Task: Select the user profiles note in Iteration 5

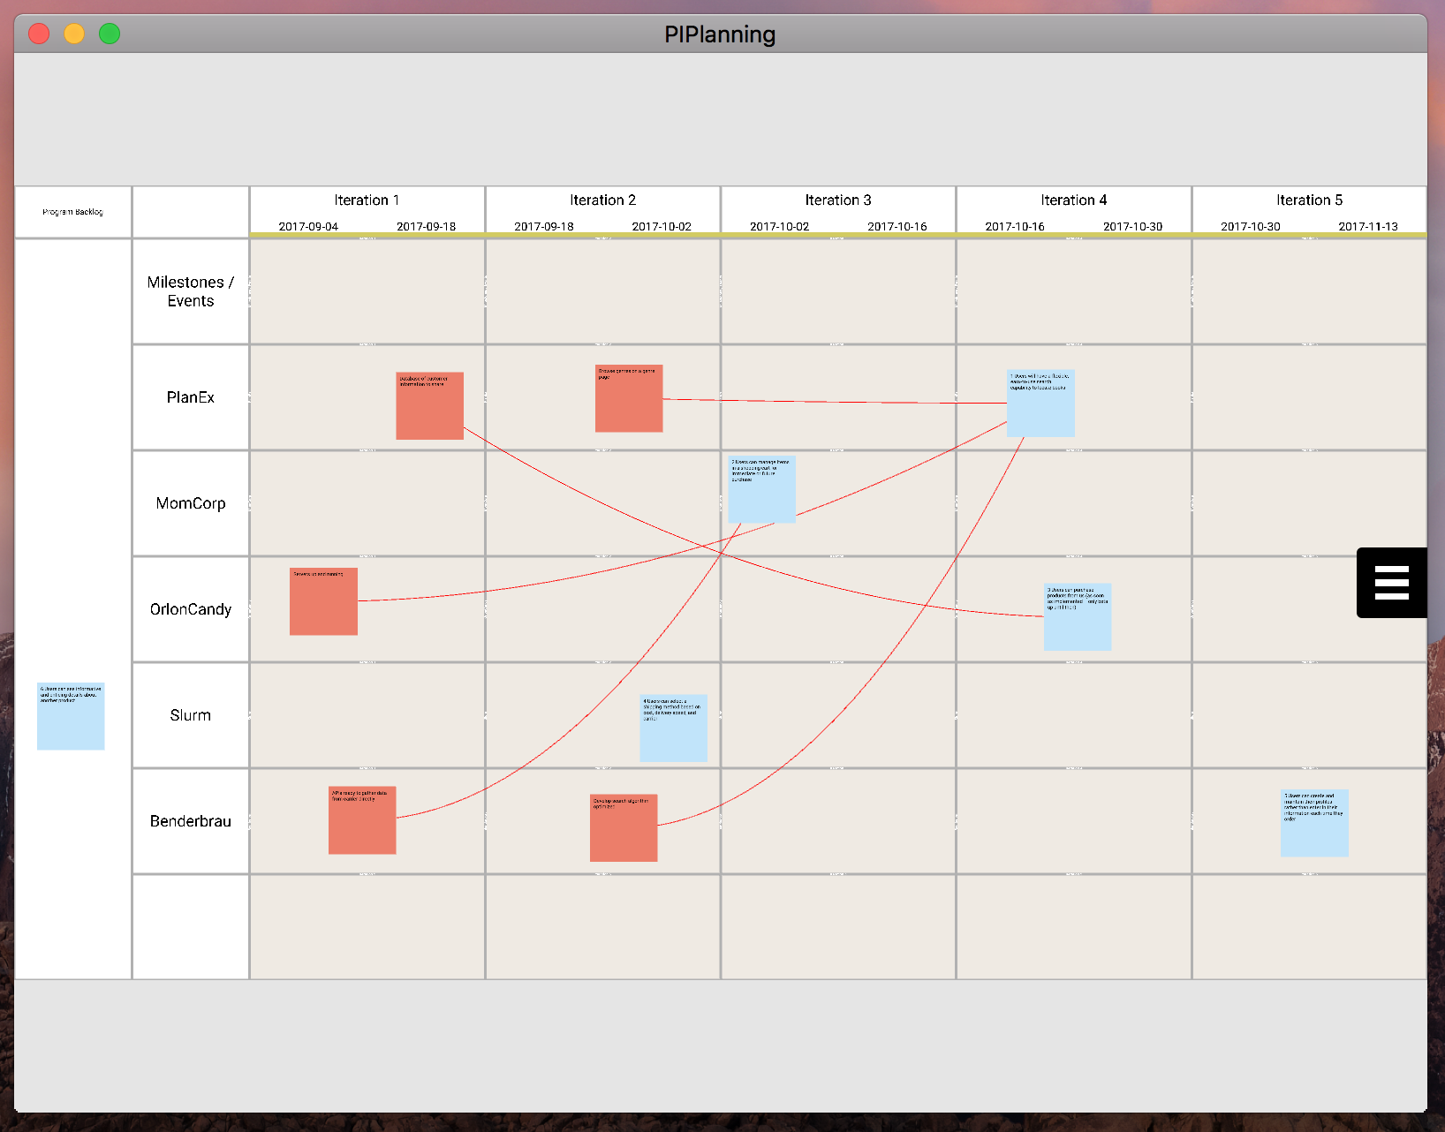Action: [1313, 823]
